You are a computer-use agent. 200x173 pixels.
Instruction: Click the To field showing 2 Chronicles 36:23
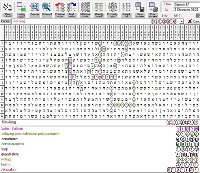(x=187, y=10)
